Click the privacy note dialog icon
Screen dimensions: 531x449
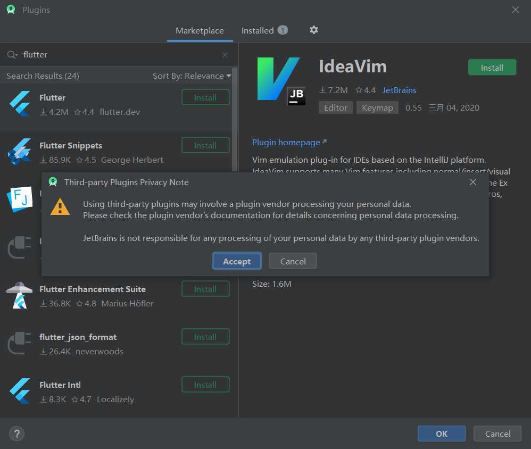(53, 182)
